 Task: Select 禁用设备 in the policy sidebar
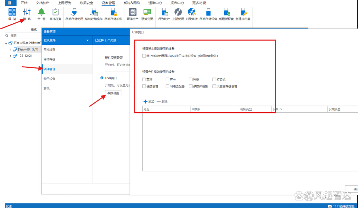click(67, 79)
